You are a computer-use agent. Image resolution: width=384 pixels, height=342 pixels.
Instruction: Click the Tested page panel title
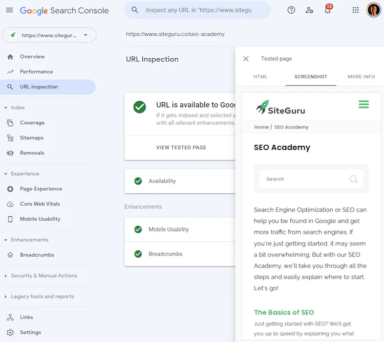point(276,59)
